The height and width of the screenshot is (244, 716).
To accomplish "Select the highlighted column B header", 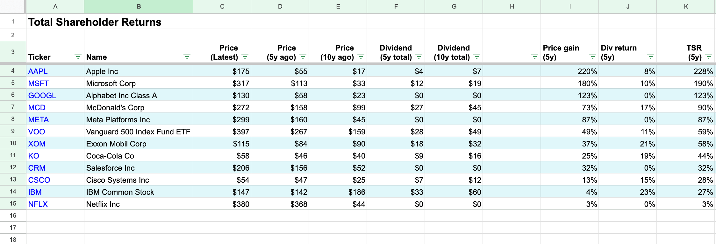I will (139, 6).
